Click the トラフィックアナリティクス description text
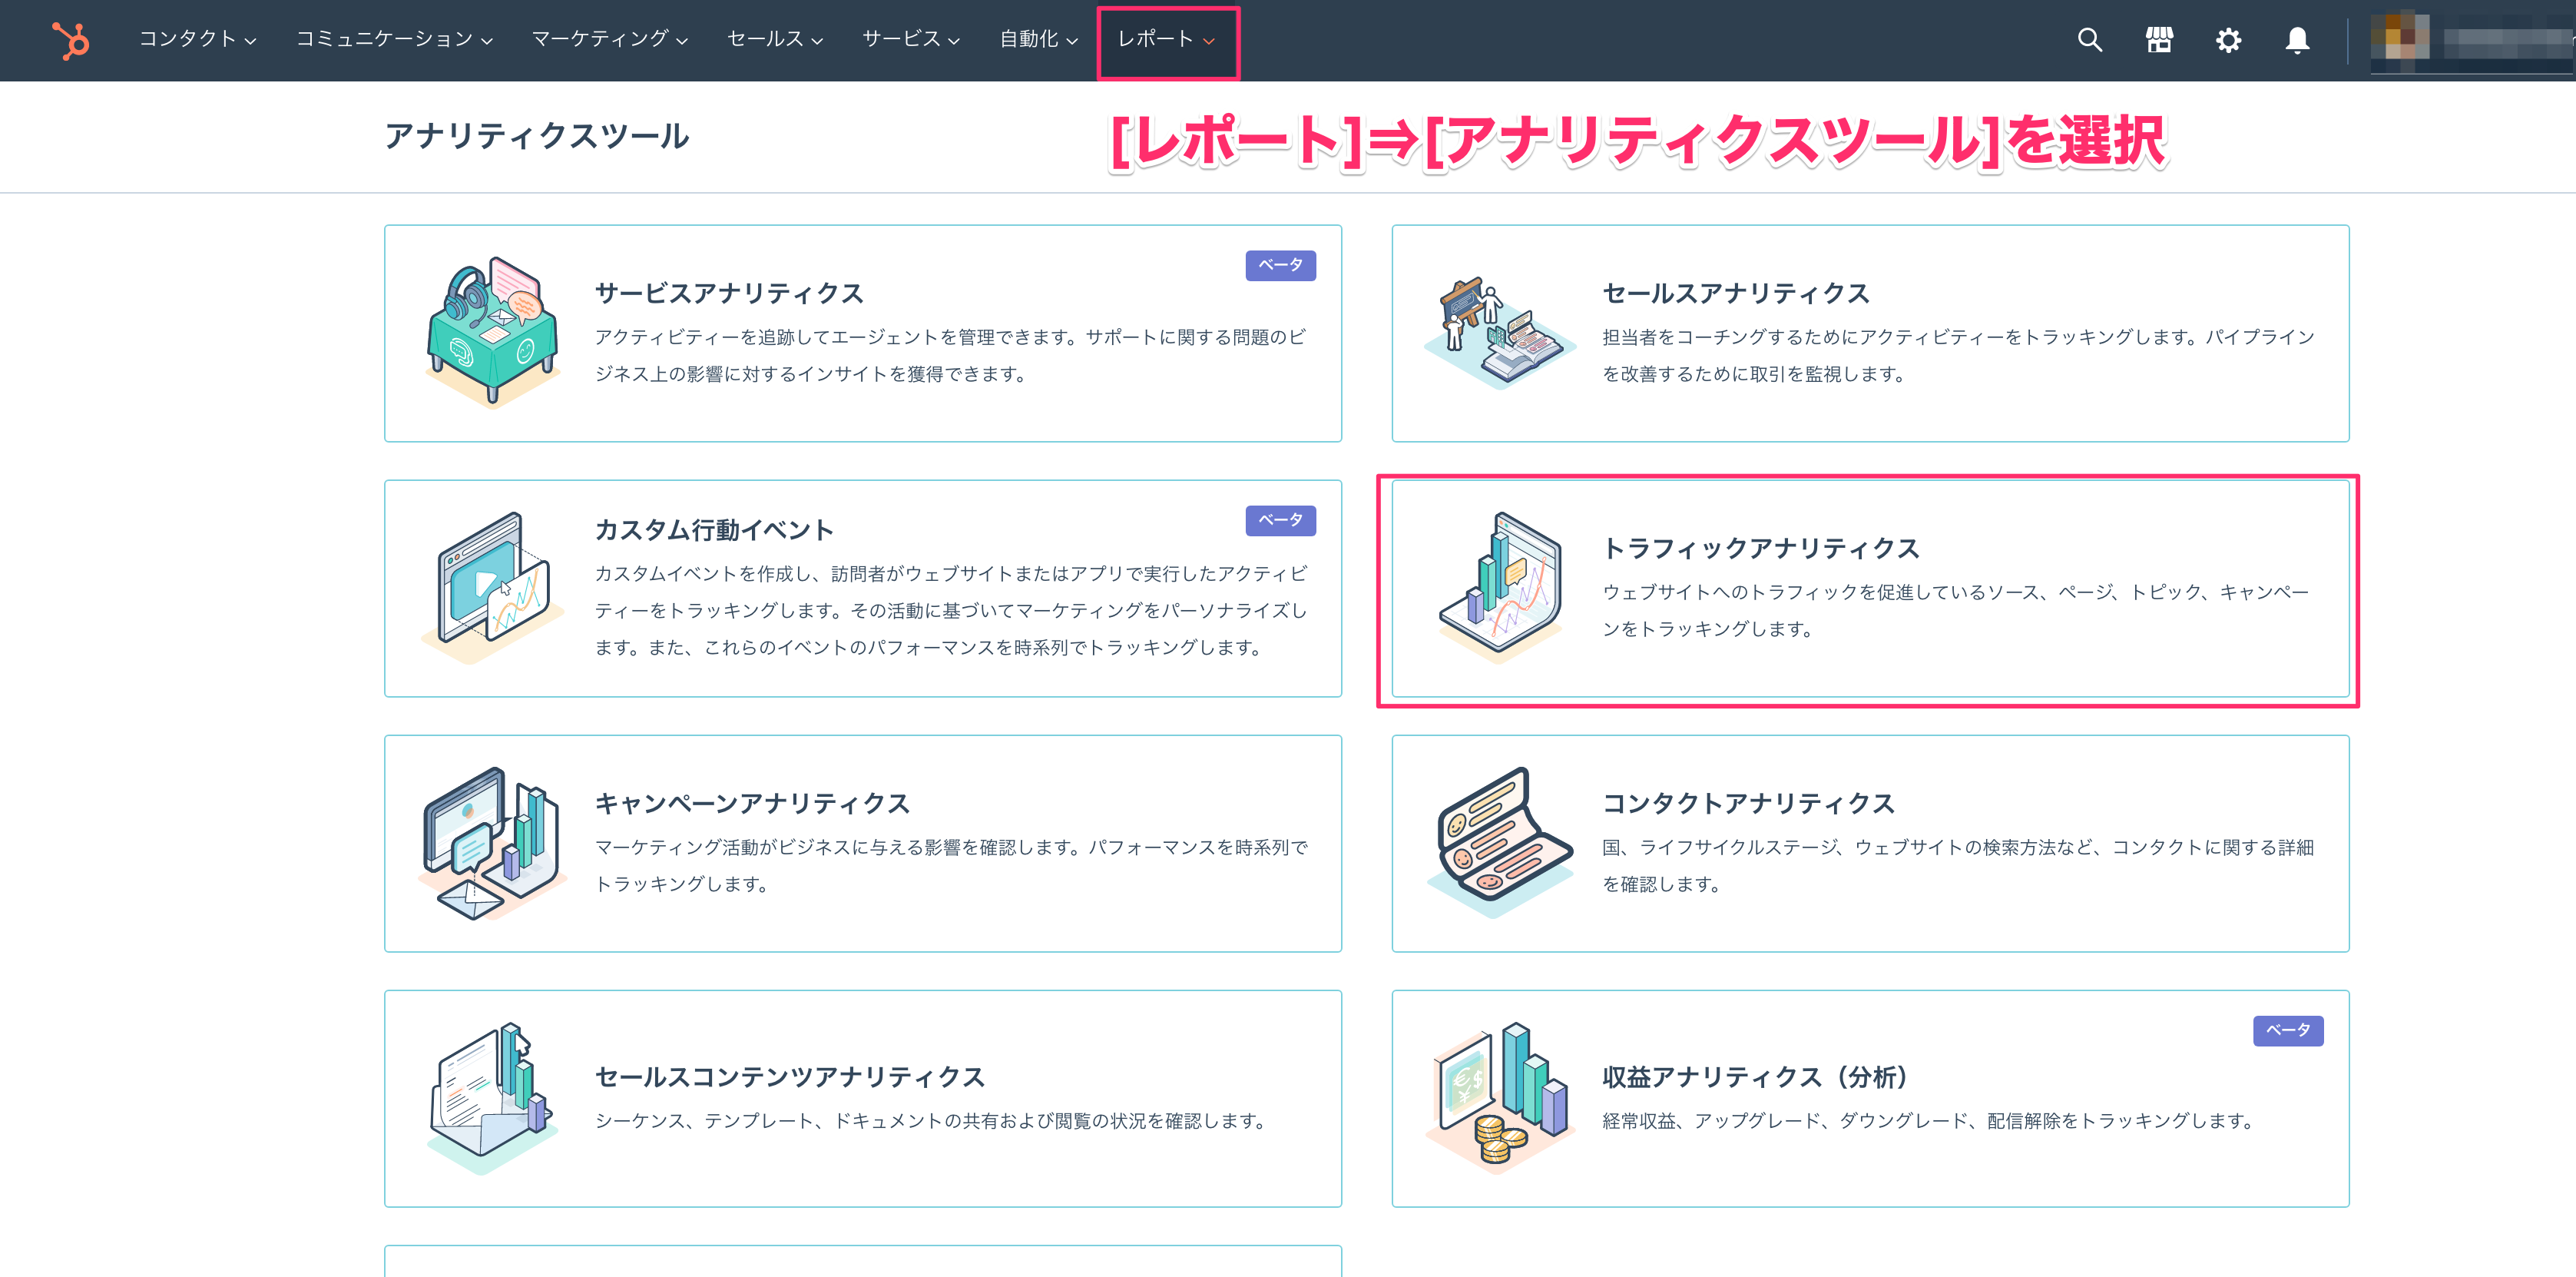2576x1277 pixels. pos(1956,611)
